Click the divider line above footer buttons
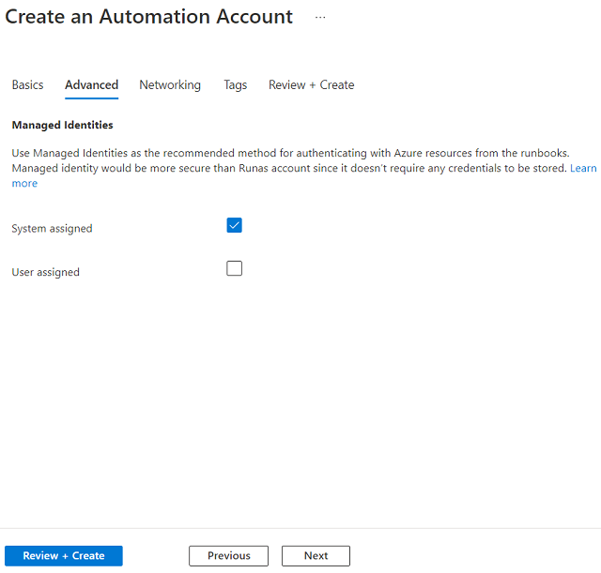This screenshot has height=573, width=601. click(300, 528)
